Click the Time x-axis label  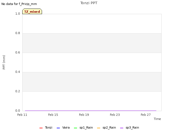coord(157,119)
